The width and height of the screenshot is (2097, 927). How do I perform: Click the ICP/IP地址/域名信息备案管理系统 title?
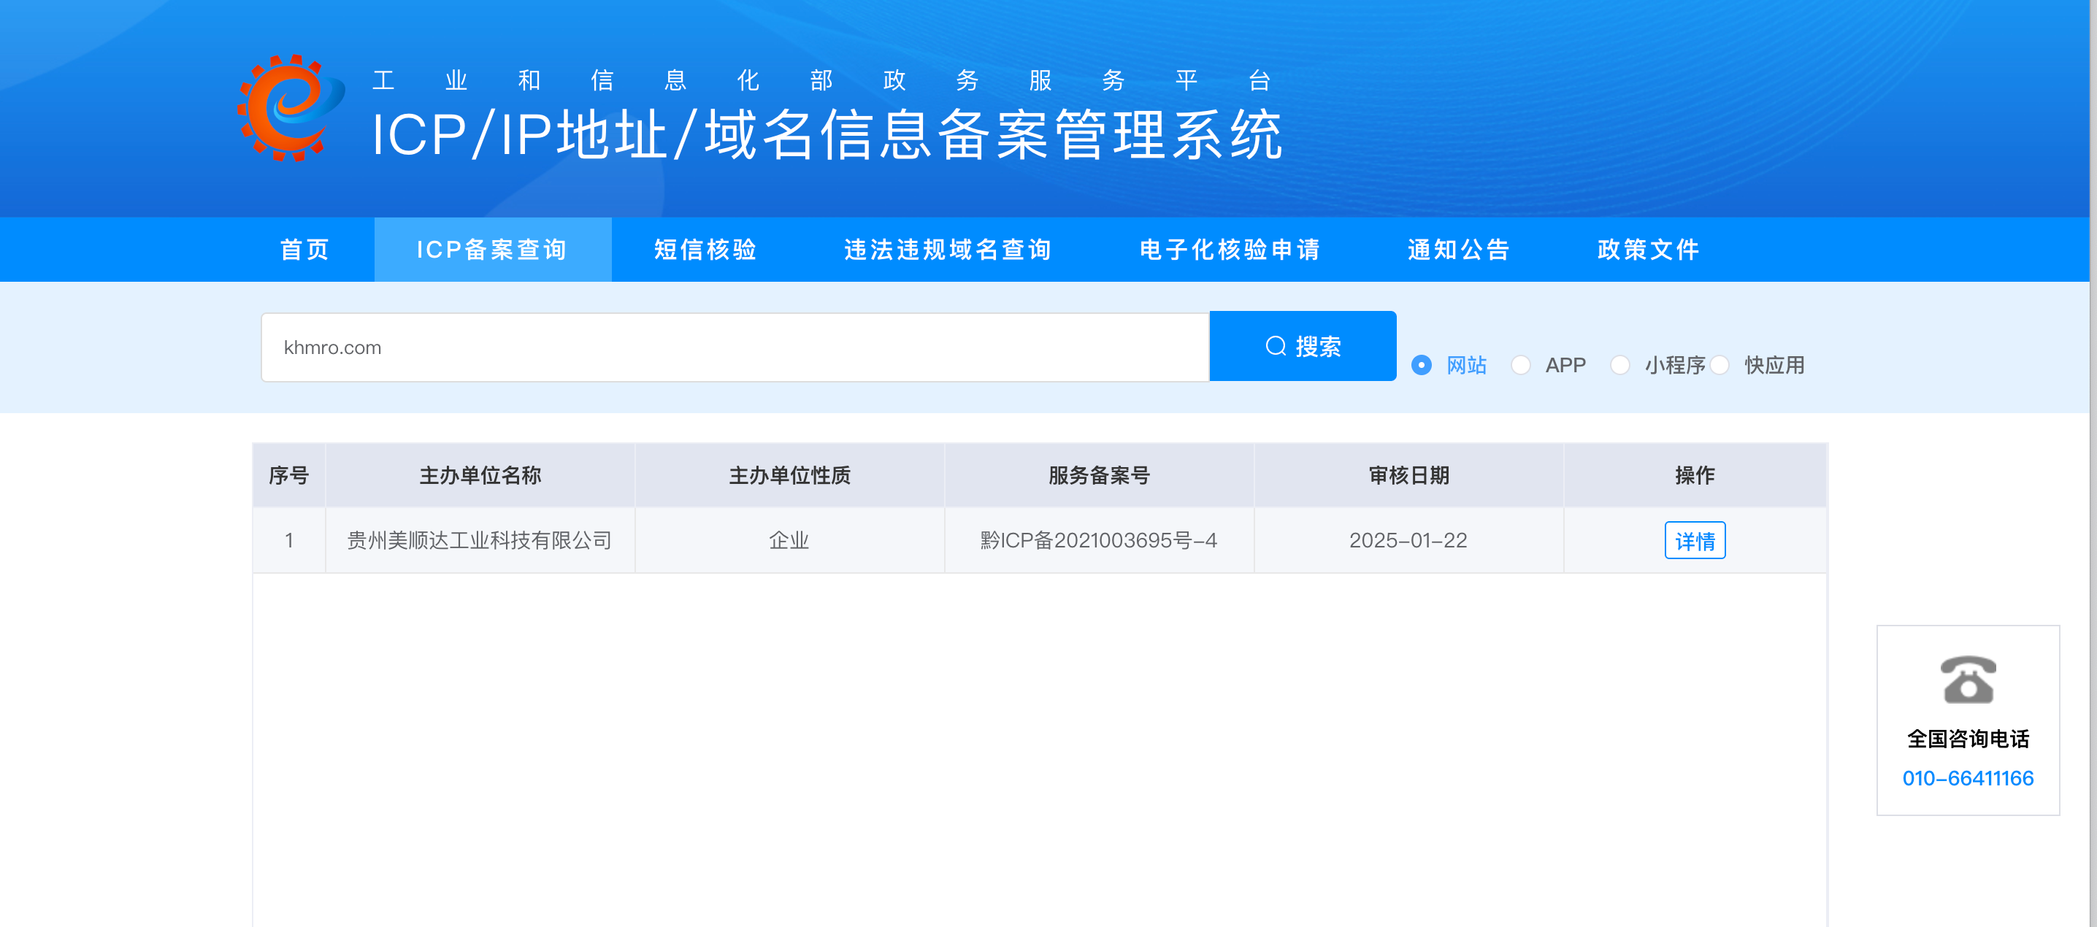coord(827,134)
